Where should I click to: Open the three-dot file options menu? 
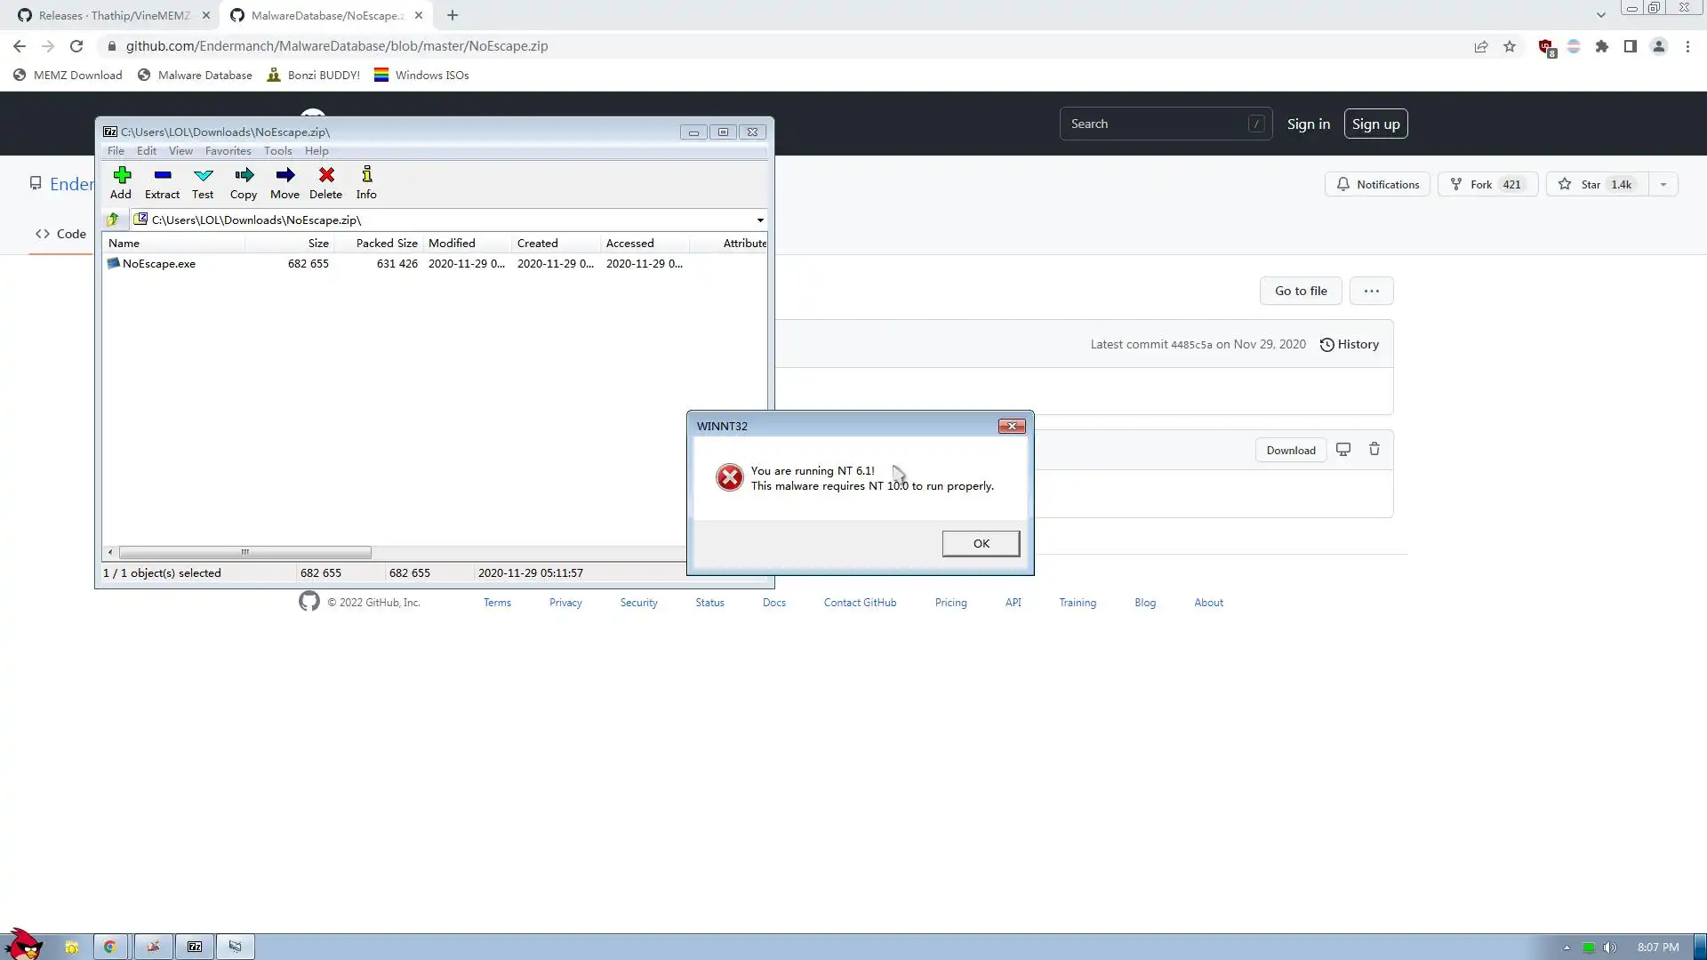coord(1371,291)
